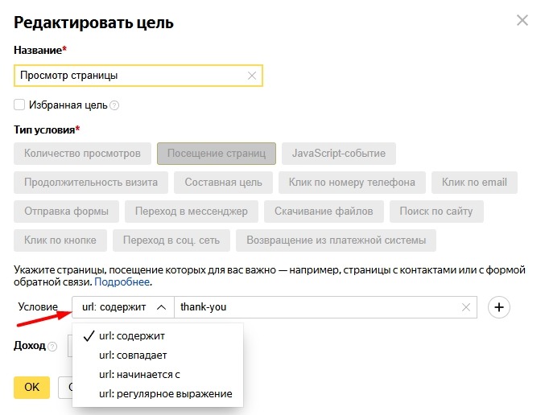Select Клик по номеру телефона type
This screenshot has width=545, height=415.
point(352,183)
